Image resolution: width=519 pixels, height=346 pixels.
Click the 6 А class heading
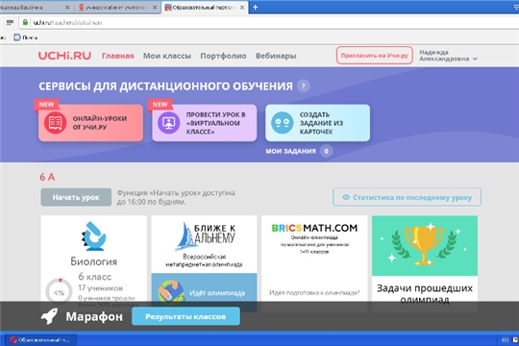47,177
